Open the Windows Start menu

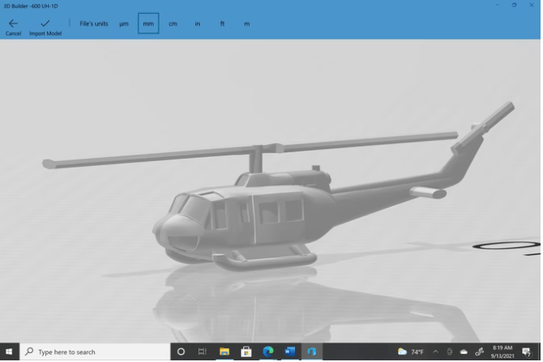click(x=10, y=352)
